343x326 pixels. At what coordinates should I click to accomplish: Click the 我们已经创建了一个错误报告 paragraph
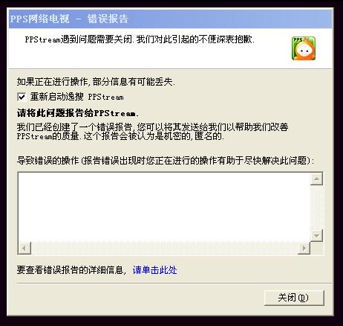tap(152, 132)
